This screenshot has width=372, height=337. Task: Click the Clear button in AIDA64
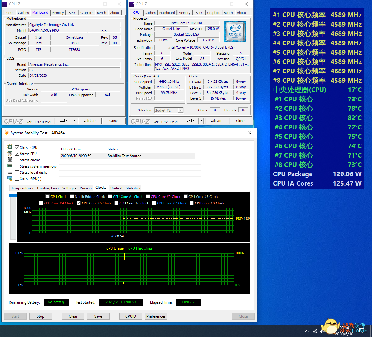73,316
